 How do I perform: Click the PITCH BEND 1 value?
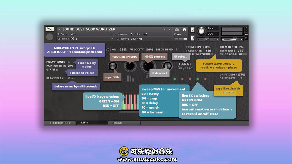(177, 50)
